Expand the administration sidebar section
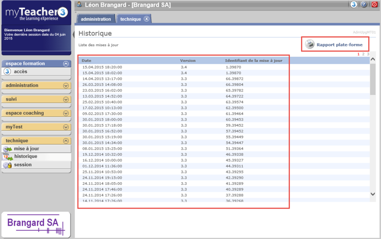This screenshot has height=239, width=381. pyautogui.click(x=66, y=85)
